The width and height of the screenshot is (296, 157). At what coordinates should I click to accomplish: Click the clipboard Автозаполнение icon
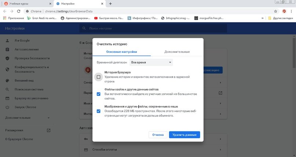tap(7, 49)
